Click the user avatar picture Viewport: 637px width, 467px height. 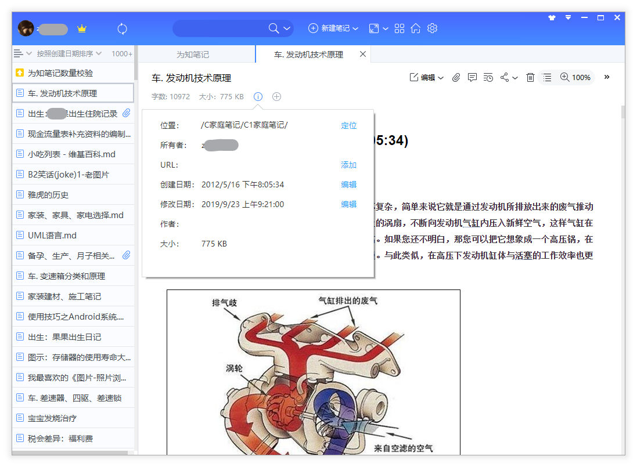point(26,28)
